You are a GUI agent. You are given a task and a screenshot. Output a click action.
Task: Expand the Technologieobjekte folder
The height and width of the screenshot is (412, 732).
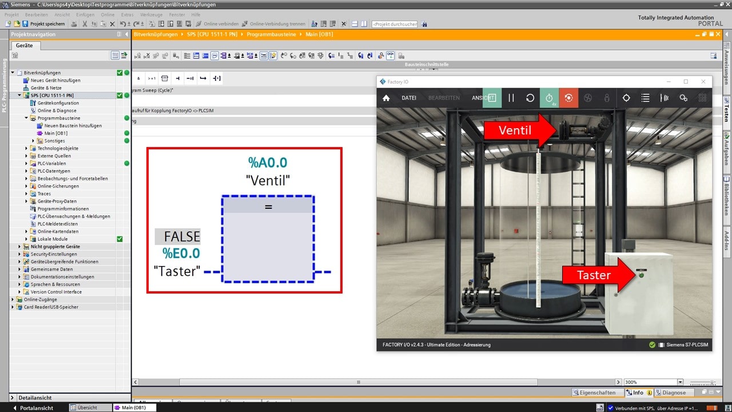[x=26, y=148]
